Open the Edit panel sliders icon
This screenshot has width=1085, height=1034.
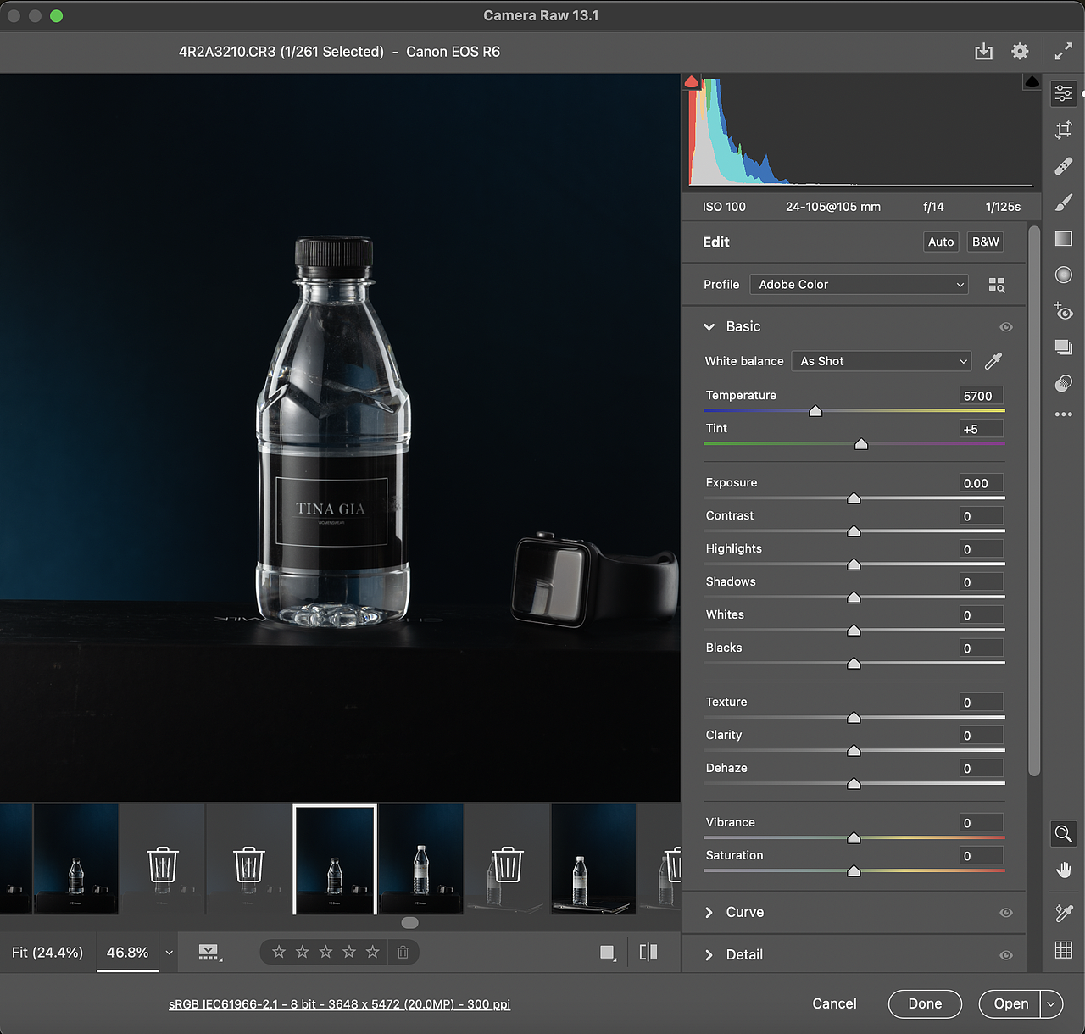tap(1064, 93)
